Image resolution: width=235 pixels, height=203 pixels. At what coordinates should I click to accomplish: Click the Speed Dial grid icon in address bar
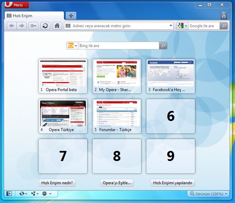tap(68, 26)
